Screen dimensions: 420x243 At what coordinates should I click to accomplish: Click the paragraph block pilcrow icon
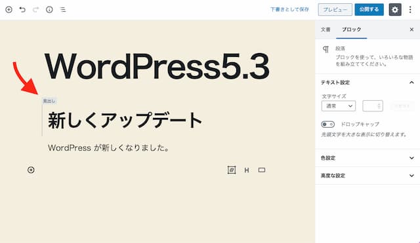[325, 49]
